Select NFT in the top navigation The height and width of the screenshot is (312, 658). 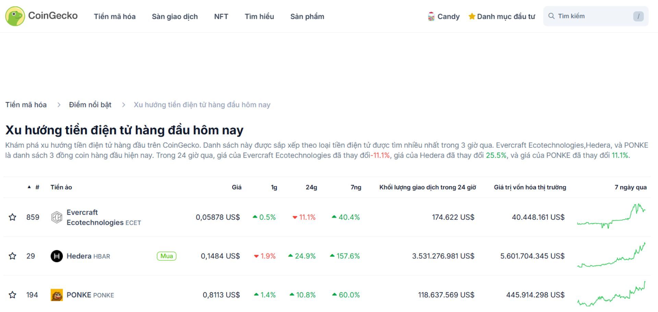pyautogui.click(x=221, y=16)
